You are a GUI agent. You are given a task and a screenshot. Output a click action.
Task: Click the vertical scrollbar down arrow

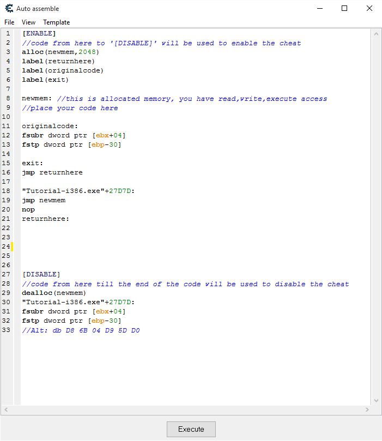376,401
